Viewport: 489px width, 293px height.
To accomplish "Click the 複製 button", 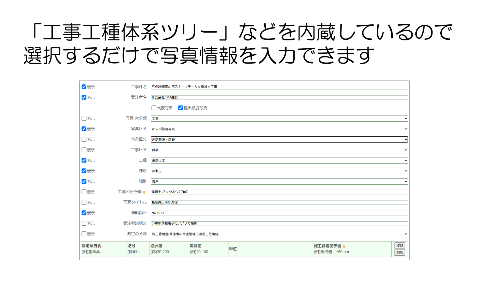I will pyautogui.click(x=399, y=246).
